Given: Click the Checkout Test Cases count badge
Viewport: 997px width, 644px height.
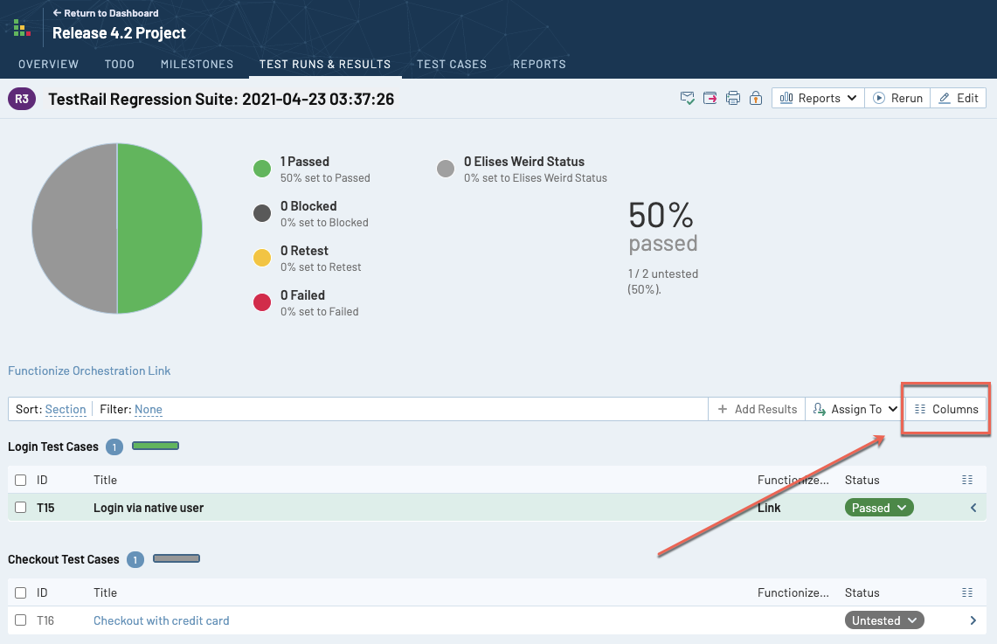Looking at the screenshot, I should (135, 559).
